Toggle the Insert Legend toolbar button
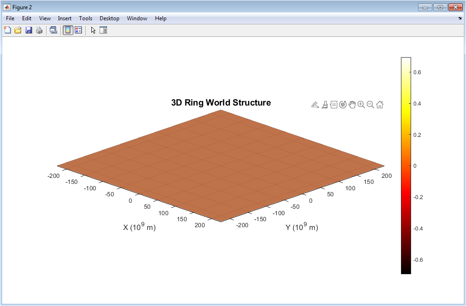 [x=78, y=30]
